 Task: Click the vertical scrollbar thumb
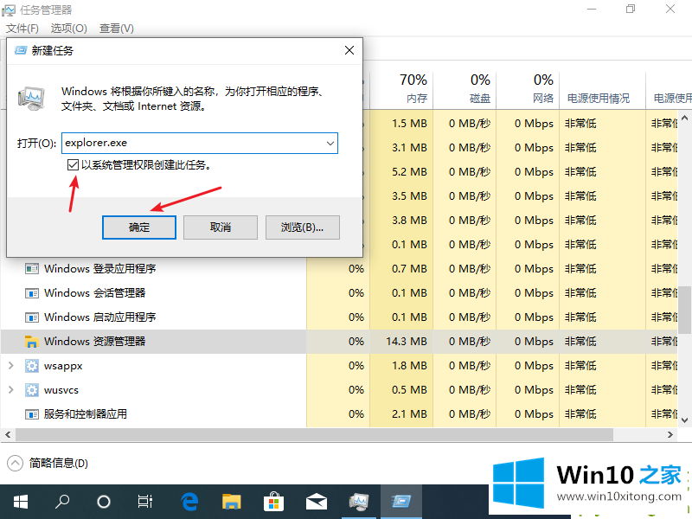click(684, 310)
